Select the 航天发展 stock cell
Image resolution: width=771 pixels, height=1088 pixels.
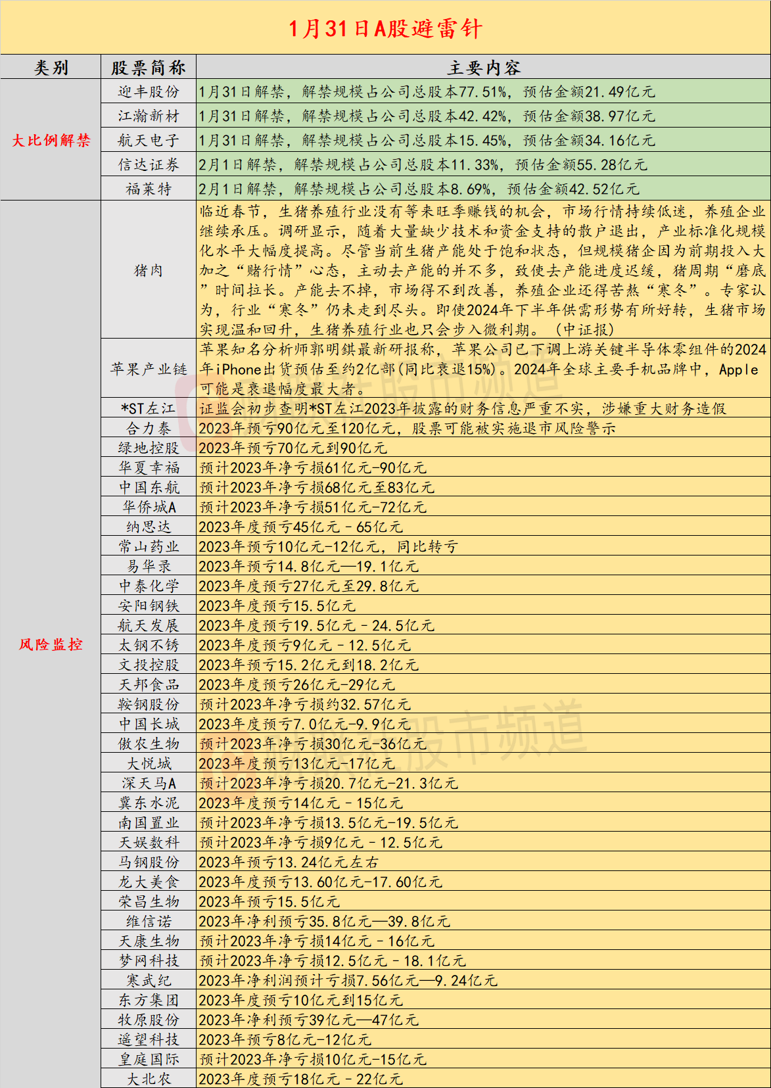(149, 625)
